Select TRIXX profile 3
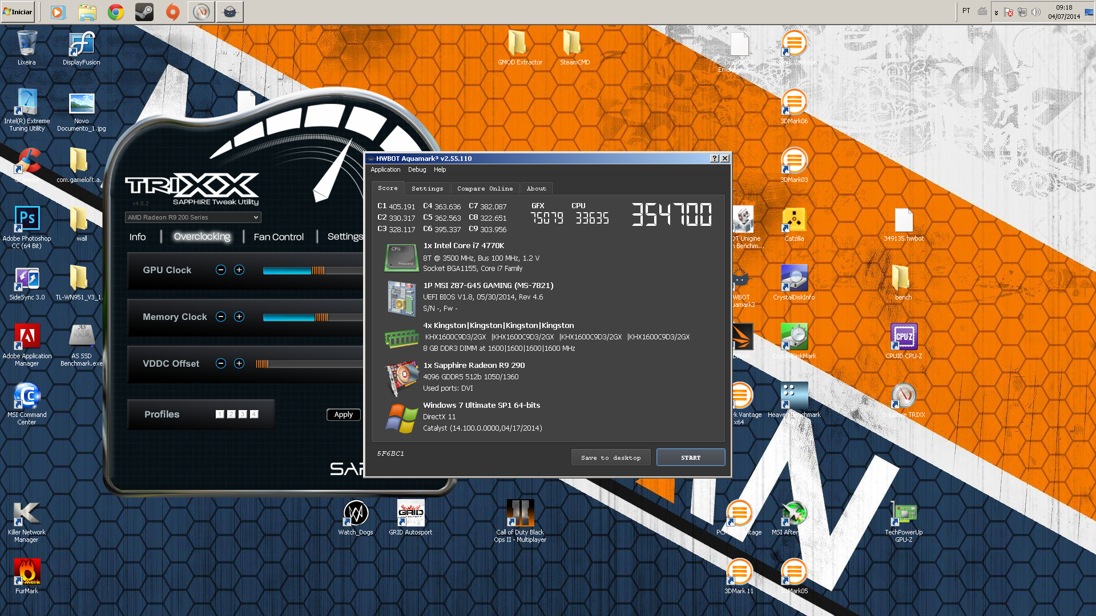The image size is (1096, 616). (x=243, y=414)
